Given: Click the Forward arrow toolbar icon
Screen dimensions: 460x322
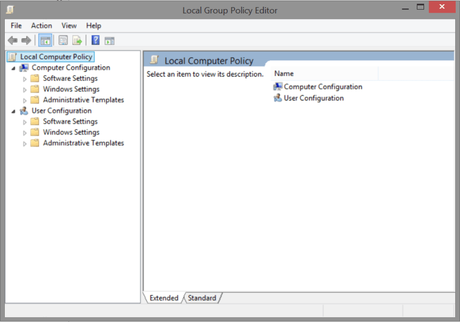Looking at the screenshot, I should tap(26, 41).
